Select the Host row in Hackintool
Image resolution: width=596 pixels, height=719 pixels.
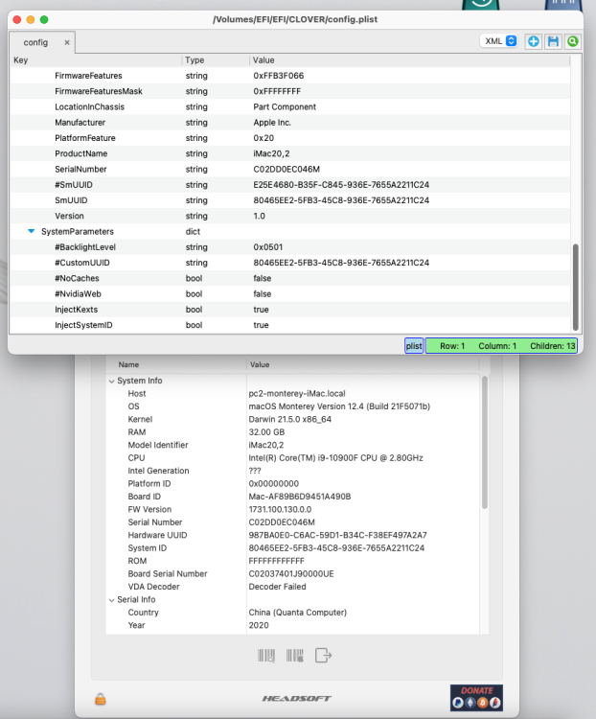click(293, 393)
